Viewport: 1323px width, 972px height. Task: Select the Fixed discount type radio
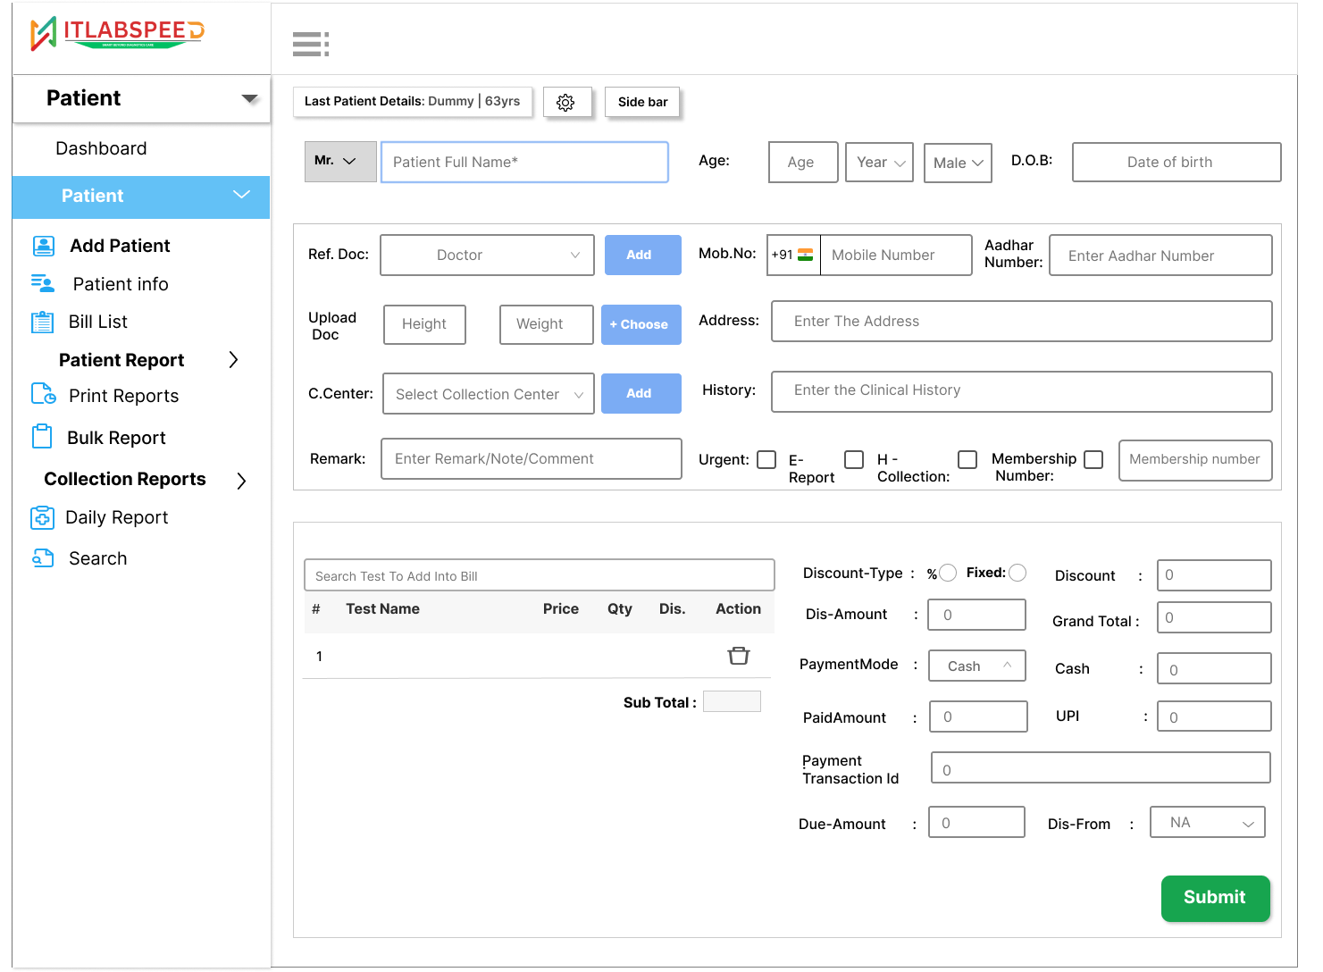pyautogui.click(x=1017, y=573)
